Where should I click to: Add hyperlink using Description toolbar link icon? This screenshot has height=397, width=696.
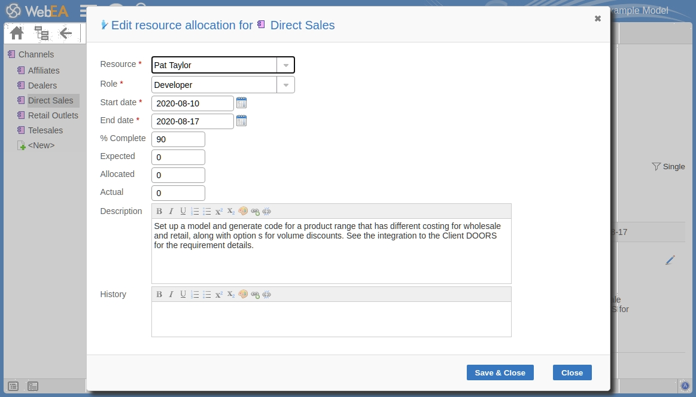pos(255,211)
